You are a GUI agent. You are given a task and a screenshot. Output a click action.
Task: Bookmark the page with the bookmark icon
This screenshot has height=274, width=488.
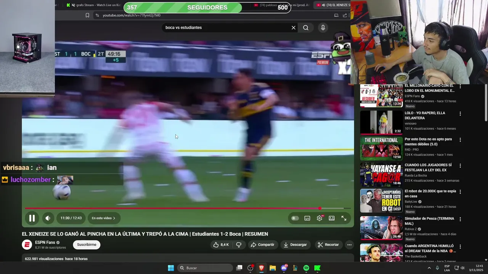87,15
